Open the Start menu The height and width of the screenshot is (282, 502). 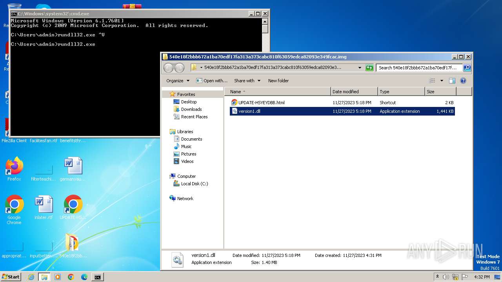[11, 277]
